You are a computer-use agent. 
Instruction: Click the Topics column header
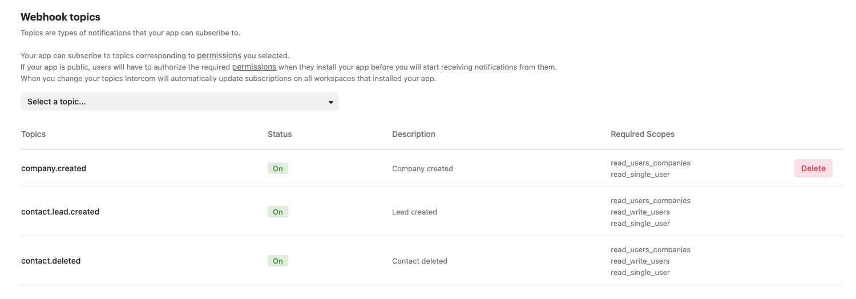tap(33, 134)
